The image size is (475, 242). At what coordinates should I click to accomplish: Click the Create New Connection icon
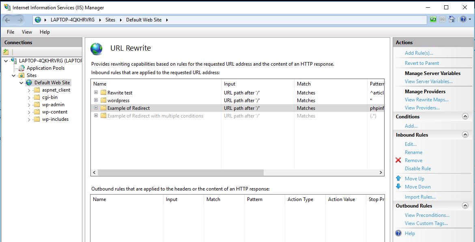point(6,52)
